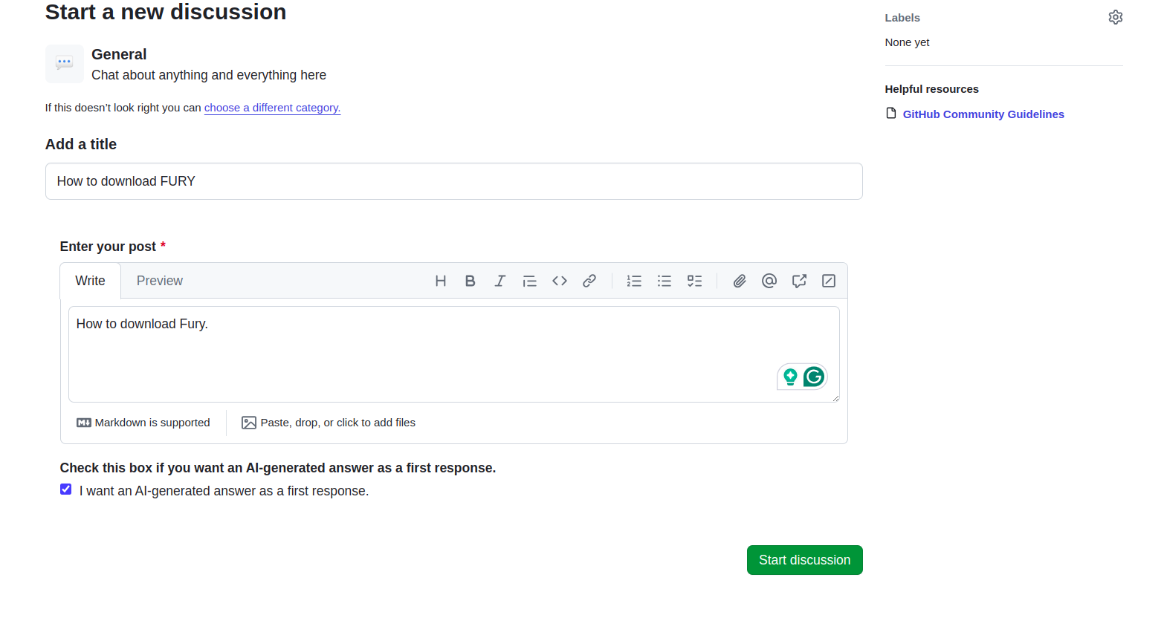The height and width of the screenshot is (638, 1164).
Task: Click 'Chat about anything and everything here' text
Action: [x=209, y=75]
